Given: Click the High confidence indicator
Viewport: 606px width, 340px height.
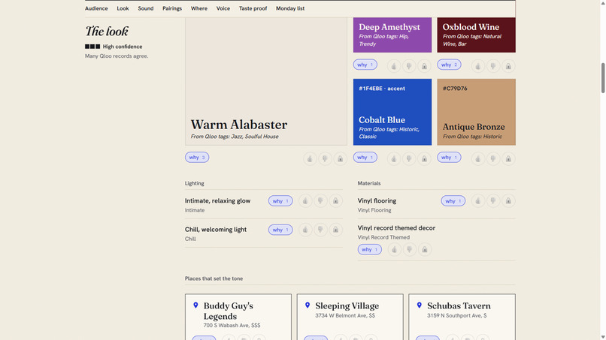Looking at the screenshot, I should pyautogui.click(x=114, y=47).
